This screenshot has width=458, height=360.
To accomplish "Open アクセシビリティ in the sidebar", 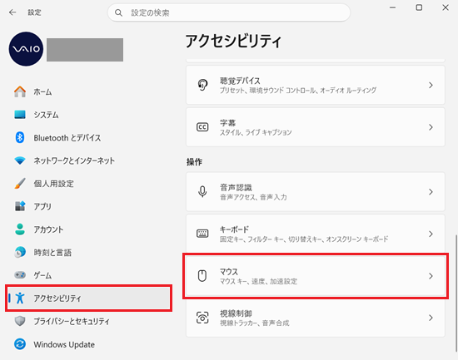I will coord(88,298).
